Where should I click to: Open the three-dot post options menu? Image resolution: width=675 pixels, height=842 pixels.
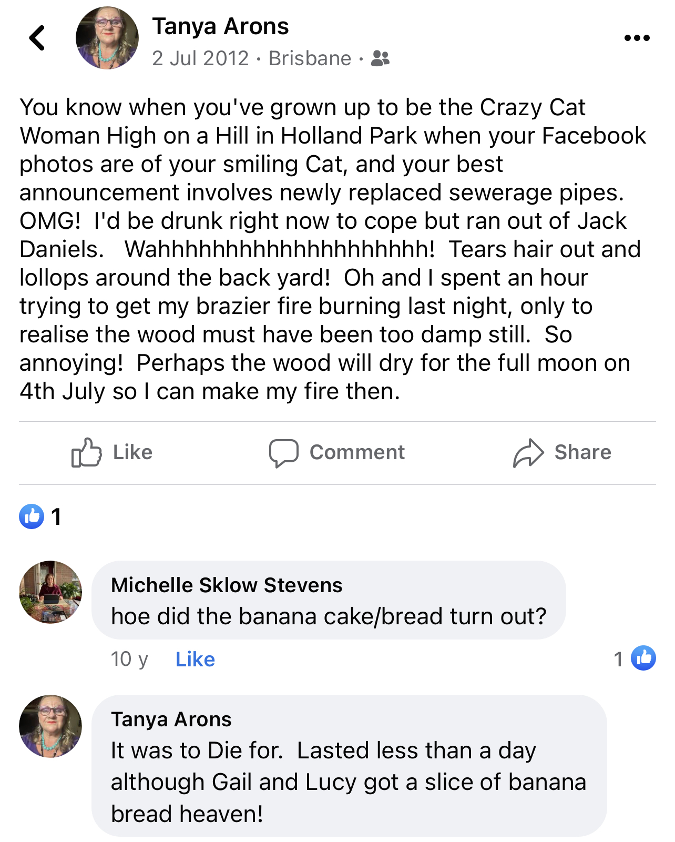pyautogui.click(x=637, y=38)
